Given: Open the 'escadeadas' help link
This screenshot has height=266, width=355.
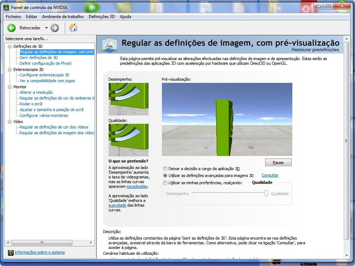Looking at the screenshot, I should tap(137, 187).
